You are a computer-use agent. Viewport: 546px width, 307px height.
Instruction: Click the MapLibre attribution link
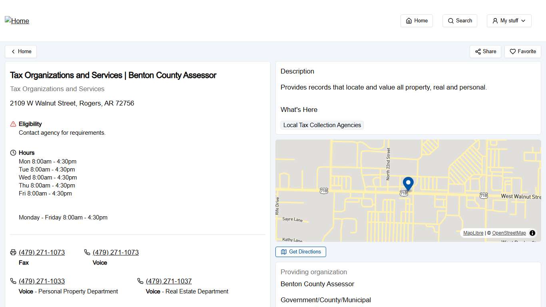click(x=473, y=233)
